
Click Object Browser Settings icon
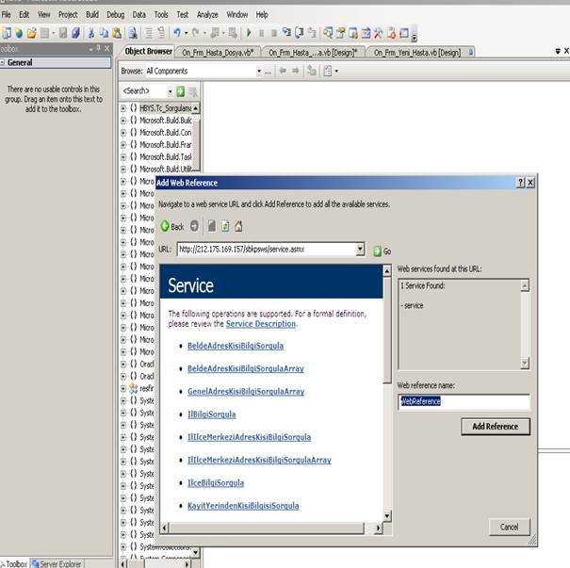pos(328,71)
